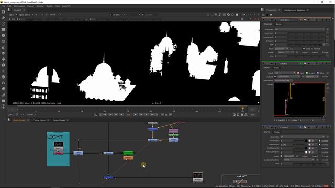Open the 3D nodes toolbar icon
335x188 pixels.
click(x=3, y=65)
